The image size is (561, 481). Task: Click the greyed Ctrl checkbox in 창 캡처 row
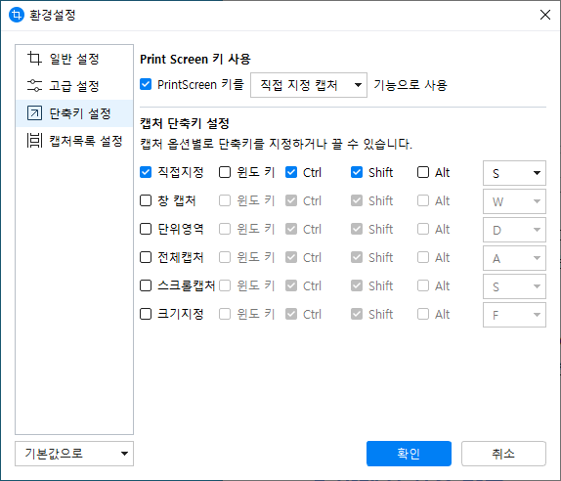291,200
